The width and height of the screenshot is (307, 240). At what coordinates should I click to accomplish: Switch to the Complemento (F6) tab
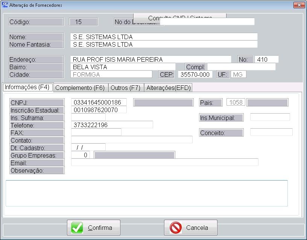click(80, 88)
